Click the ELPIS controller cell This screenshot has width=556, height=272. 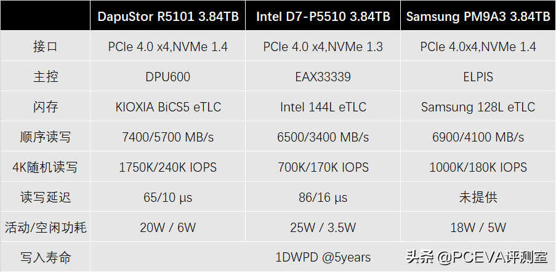coord(478,76)
